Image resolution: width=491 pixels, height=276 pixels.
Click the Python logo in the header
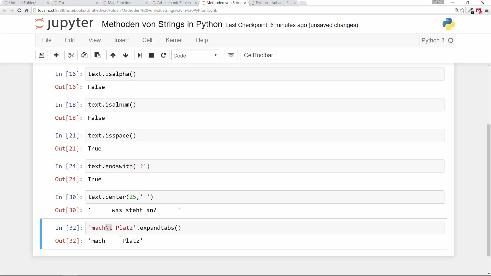coord(449,24)
